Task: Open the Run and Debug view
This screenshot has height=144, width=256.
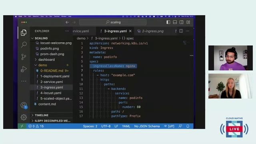Action: [x=24, y=69]
